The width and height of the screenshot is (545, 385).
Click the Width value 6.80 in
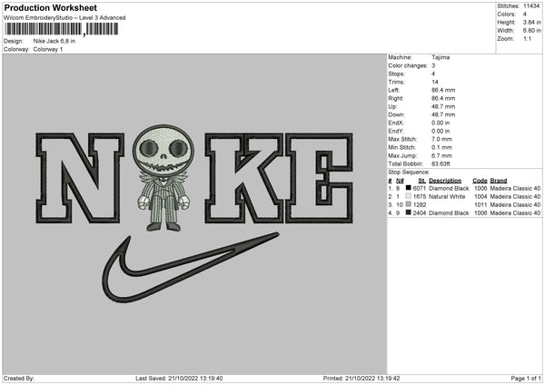click(x=531, y=31)
